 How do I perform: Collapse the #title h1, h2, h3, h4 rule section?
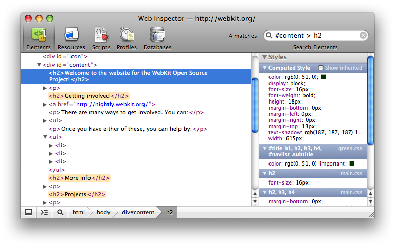[x=265, y=148]
